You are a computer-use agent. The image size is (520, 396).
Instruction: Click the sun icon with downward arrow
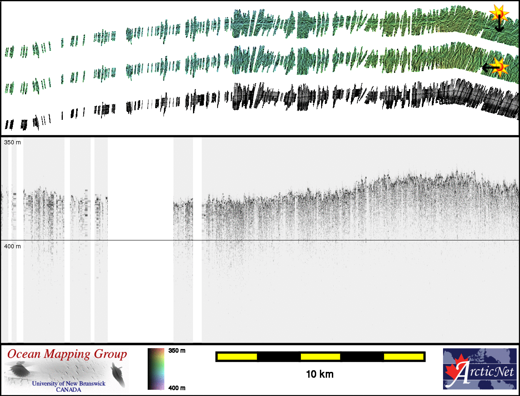coord(498,13)
